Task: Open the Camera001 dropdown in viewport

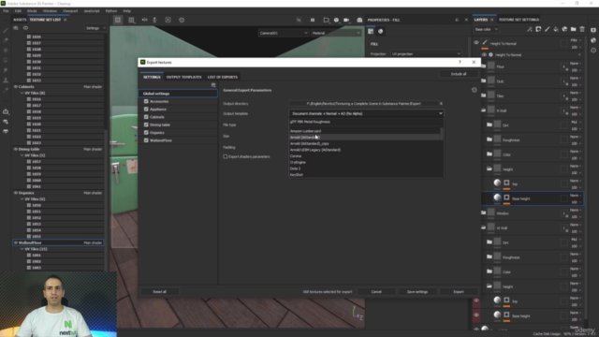Action: 284,33
